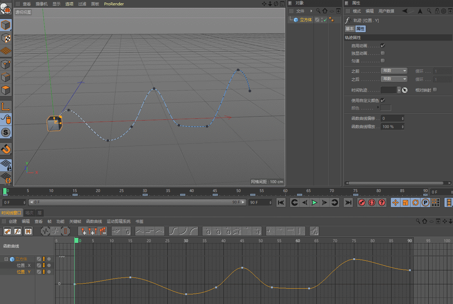Image resolution: width=453 pixels, height=304 pixels.
Task: Open ProRender menu in viewport
Action: click(x=114, y=4)
